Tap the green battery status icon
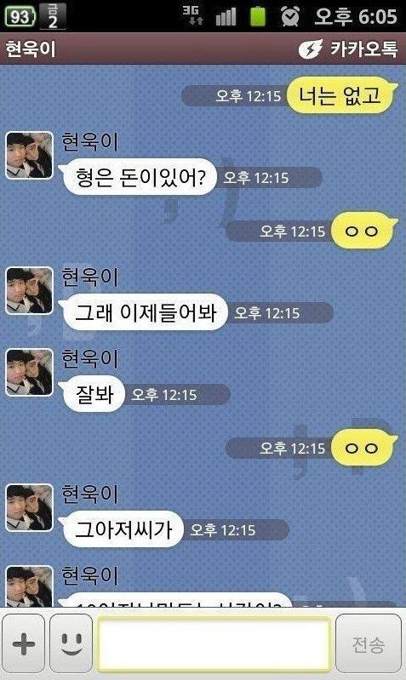The width and height of the screenshot is (406, 680). pyautogui.click(x=258, y=16)
